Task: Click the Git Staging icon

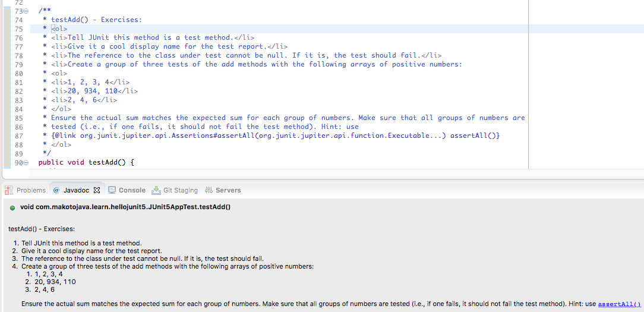Action: tap(156, 190)
